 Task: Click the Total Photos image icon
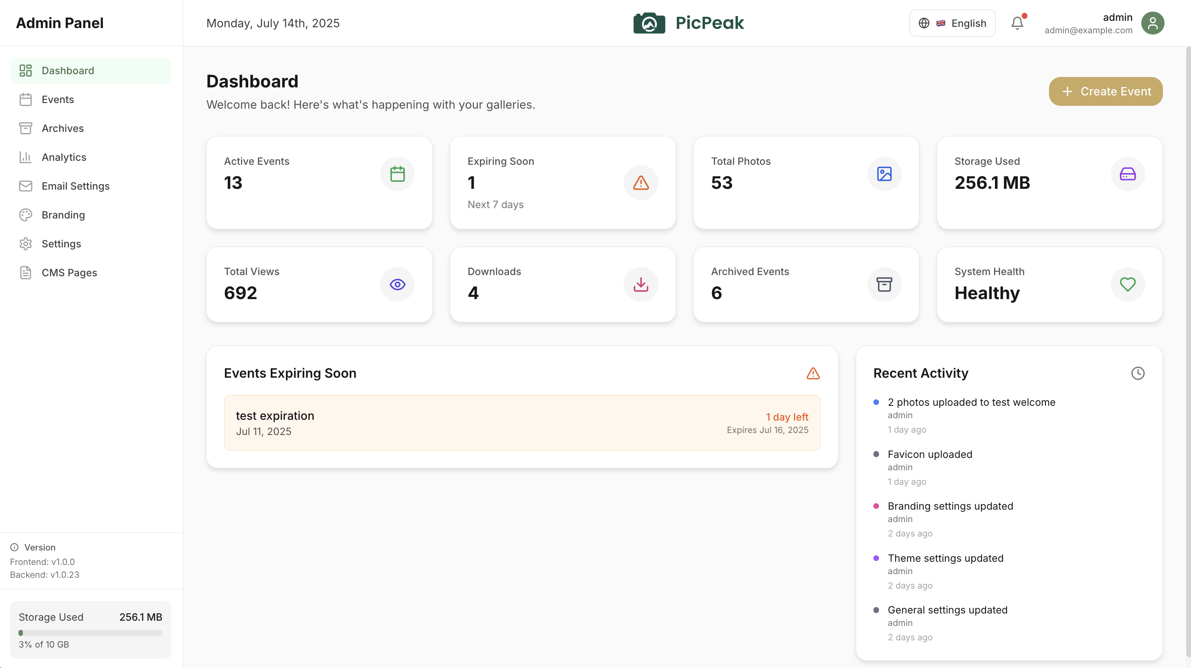tap(884, 174)
